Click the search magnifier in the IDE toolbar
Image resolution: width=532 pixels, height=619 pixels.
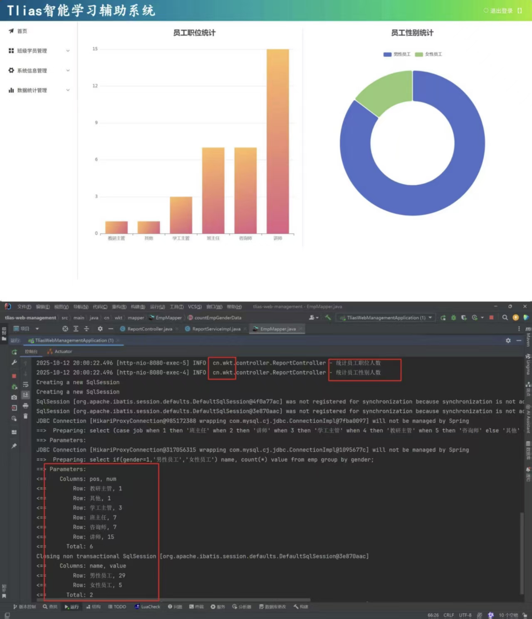click(x=505, y=317)
